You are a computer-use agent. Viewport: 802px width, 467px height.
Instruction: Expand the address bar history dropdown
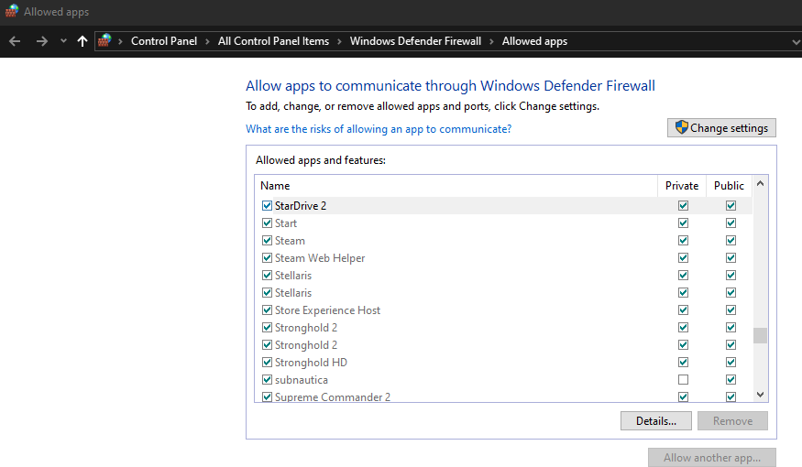tap(795, 41)
